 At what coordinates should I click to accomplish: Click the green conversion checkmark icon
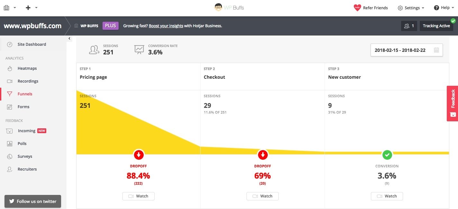(x=387, y=155)
